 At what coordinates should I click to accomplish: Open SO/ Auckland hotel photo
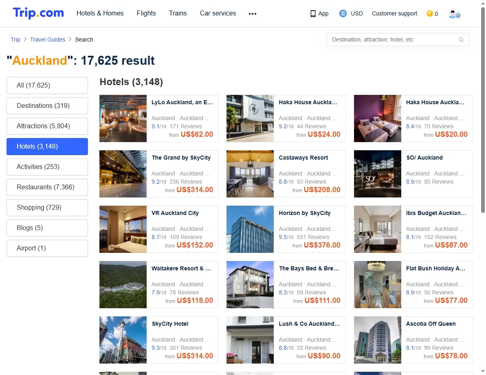click(378, 174)
